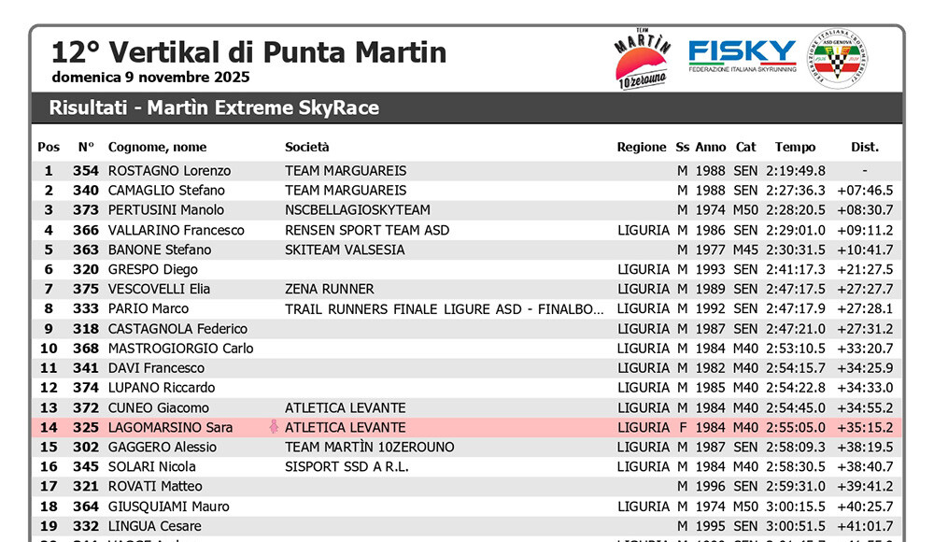Click the Risultati - Martìn Extreme SkyRace banner
The width and height of the screenshot is (934, 542).
[x=215, y=107]
